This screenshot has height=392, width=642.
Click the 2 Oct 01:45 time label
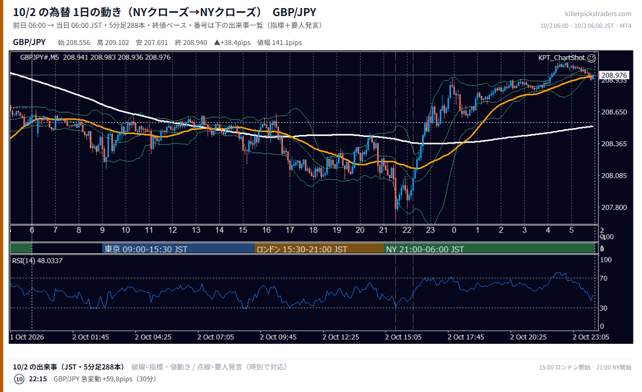[x=91, y=337]
